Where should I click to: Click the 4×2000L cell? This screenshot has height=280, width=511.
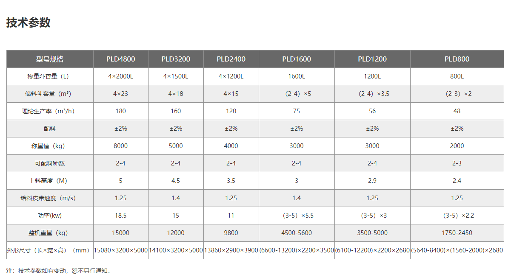pyautogui.click(x=121, y=76)
